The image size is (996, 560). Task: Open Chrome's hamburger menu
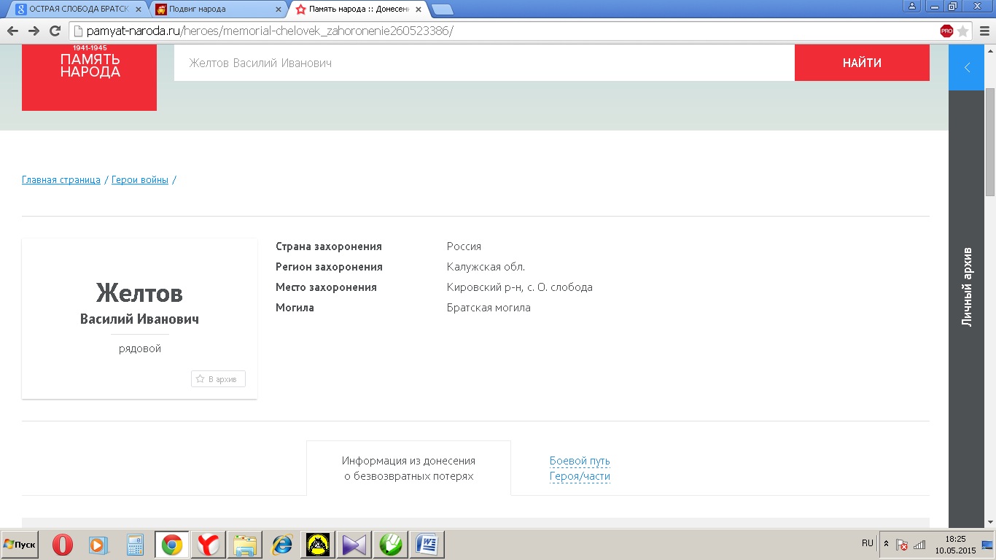(x=983, y=31)
